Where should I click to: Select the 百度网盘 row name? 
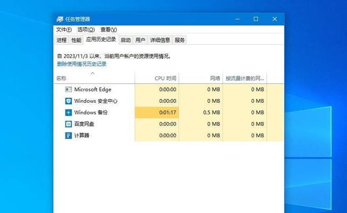tap(84, 124)
